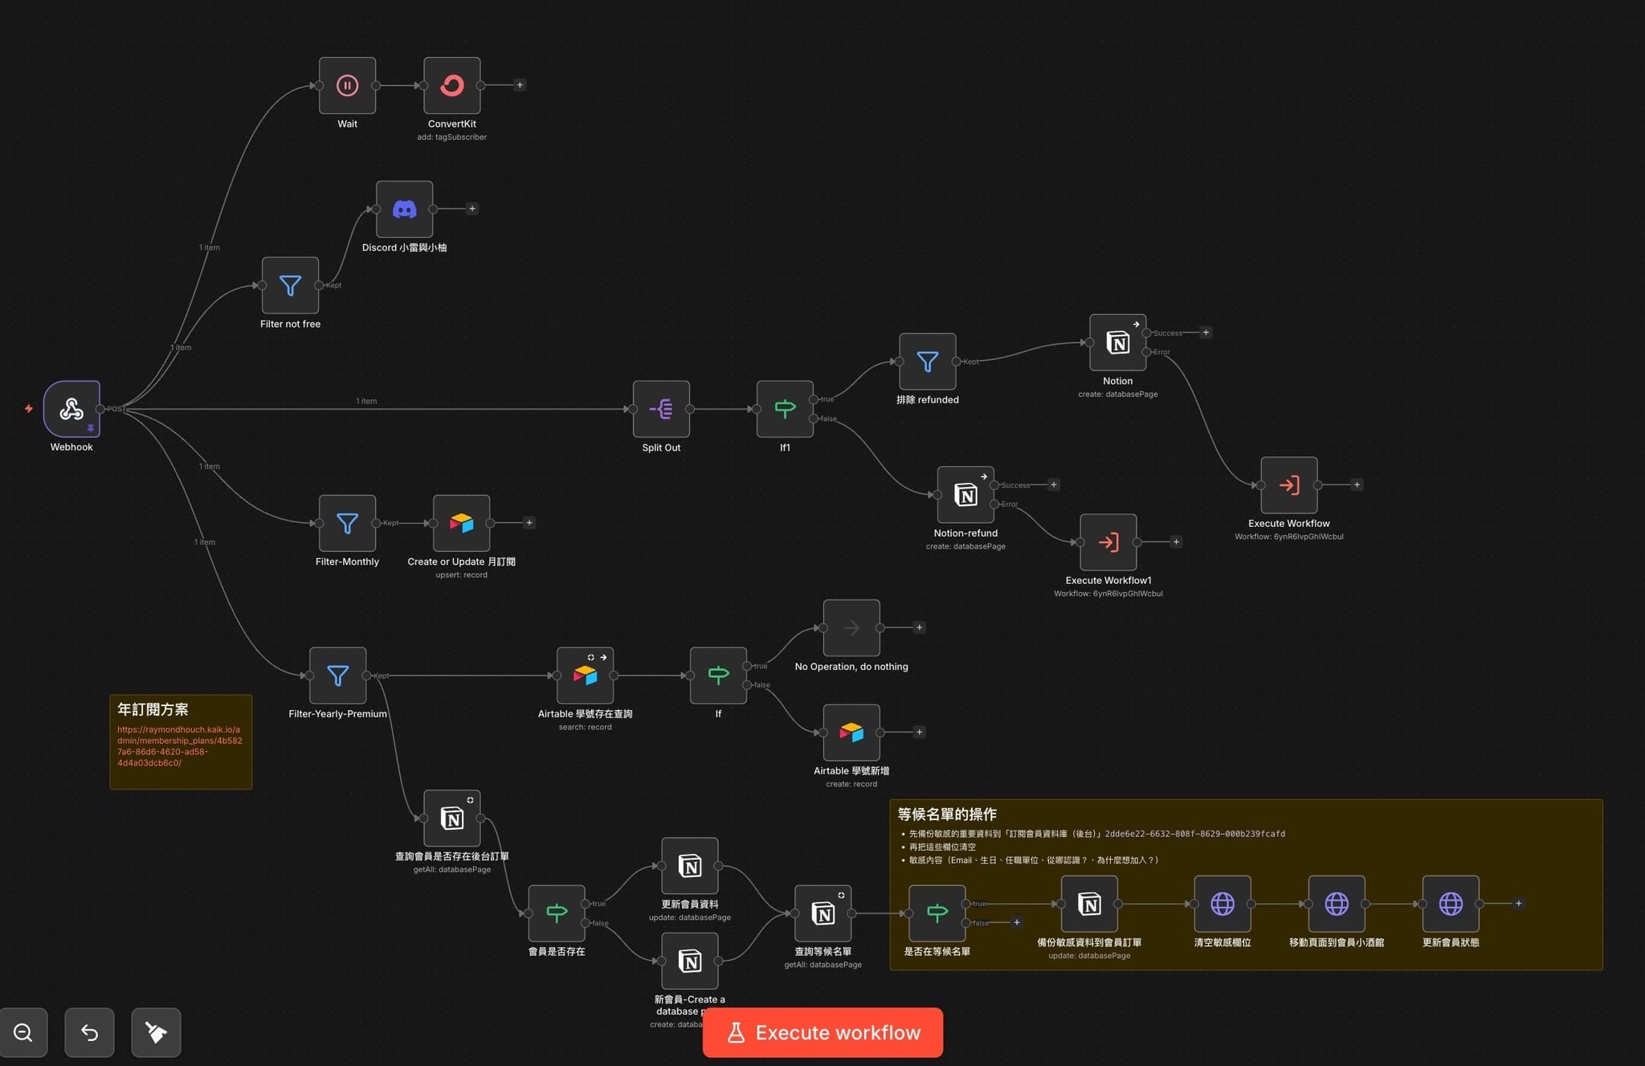Click the Execute workflow button
This screenshot has height=1066, width=1645.
pos(822,1032)
